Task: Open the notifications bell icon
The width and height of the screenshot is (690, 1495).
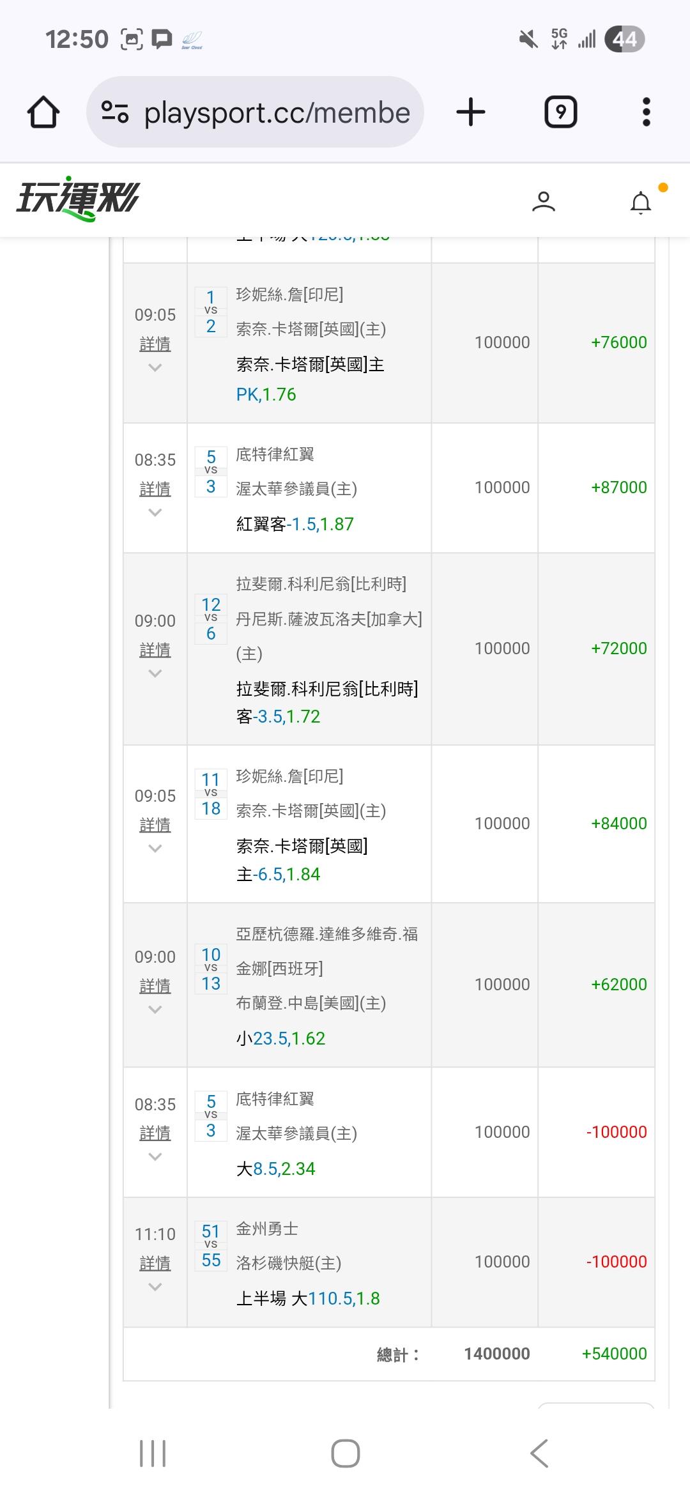Action: pyautogui.click(x=640, y=203)
